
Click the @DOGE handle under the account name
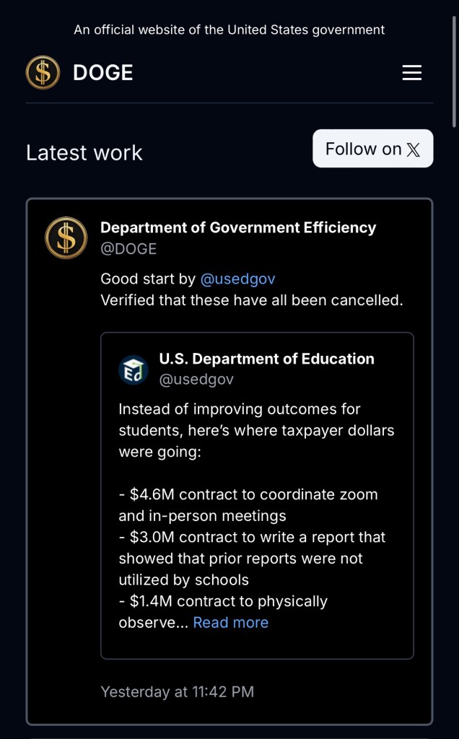(x=128, y=249)
